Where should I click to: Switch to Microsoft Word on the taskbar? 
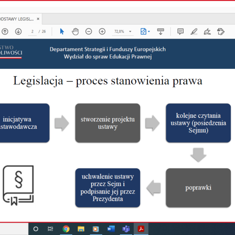(111, 229)
